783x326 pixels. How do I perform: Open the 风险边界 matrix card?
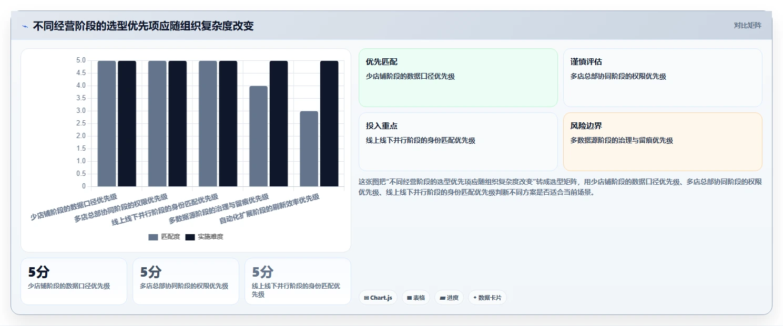coord(663,142)
